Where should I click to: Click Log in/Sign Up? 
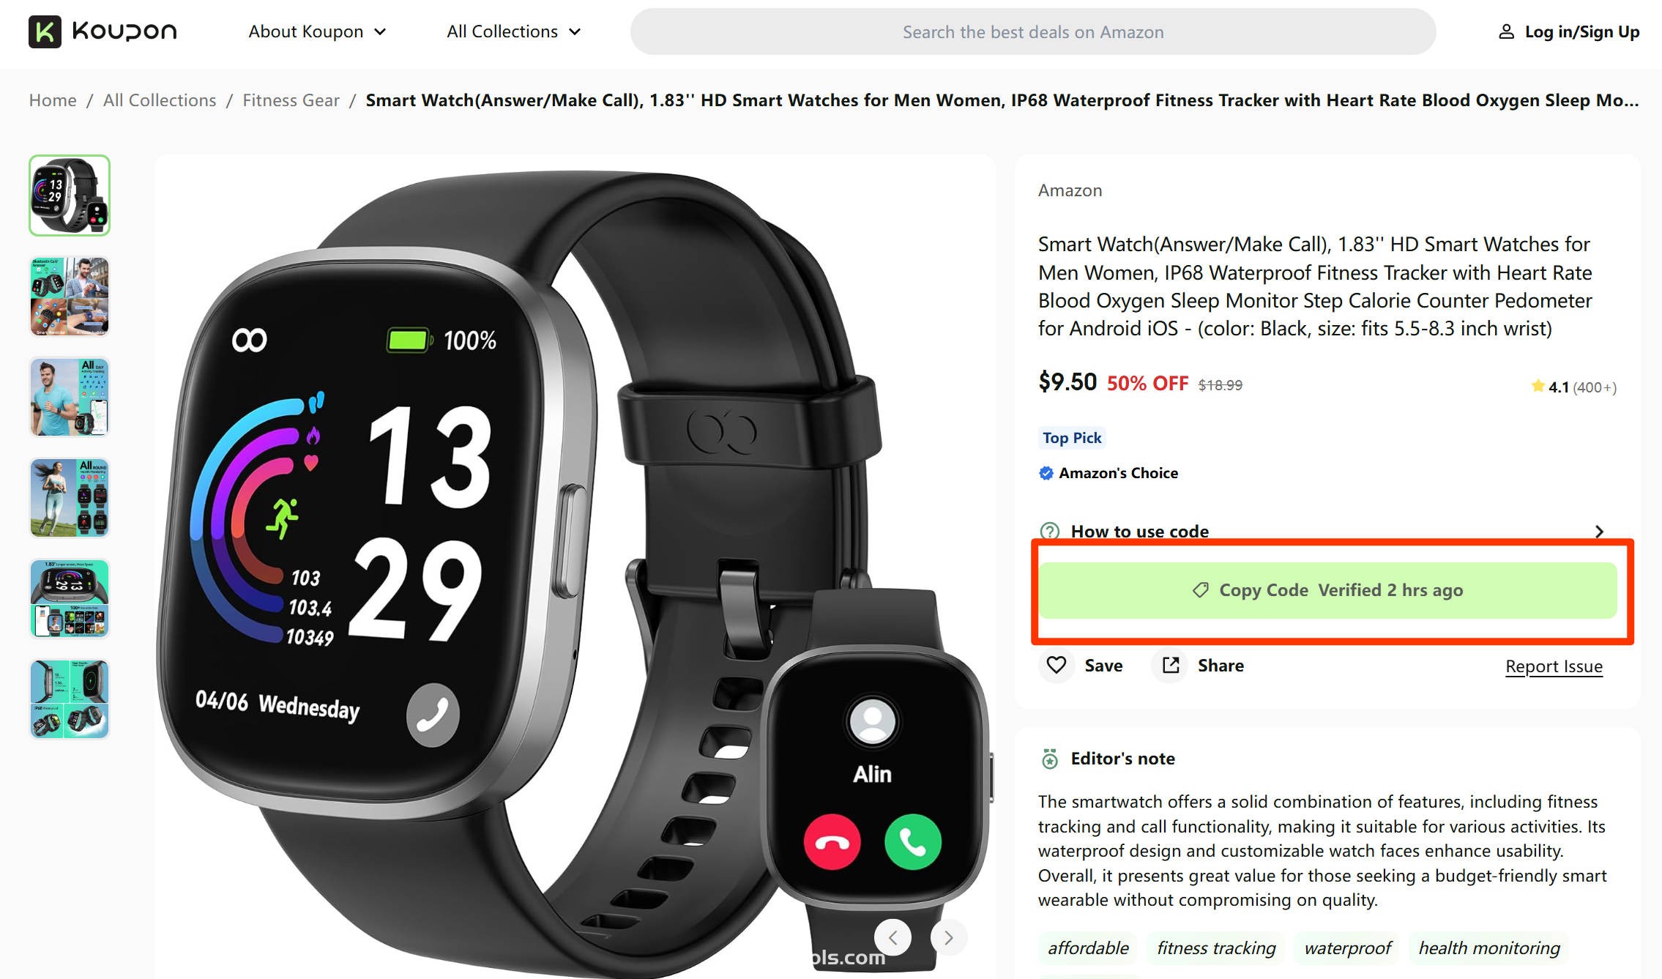tap(1581, 31)
